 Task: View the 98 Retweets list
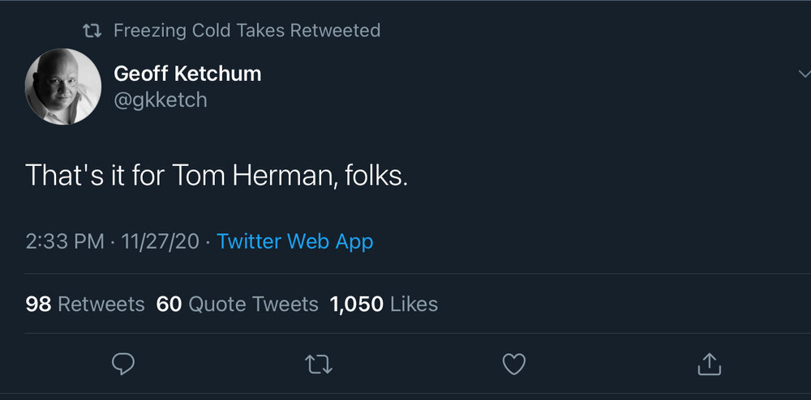click(85, 304)
